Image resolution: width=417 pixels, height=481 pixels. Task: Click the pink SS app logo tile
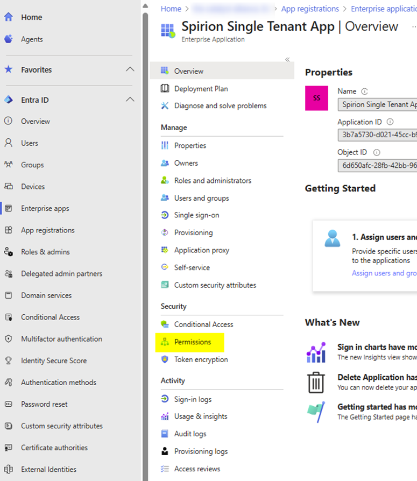[x=316, y=98]
